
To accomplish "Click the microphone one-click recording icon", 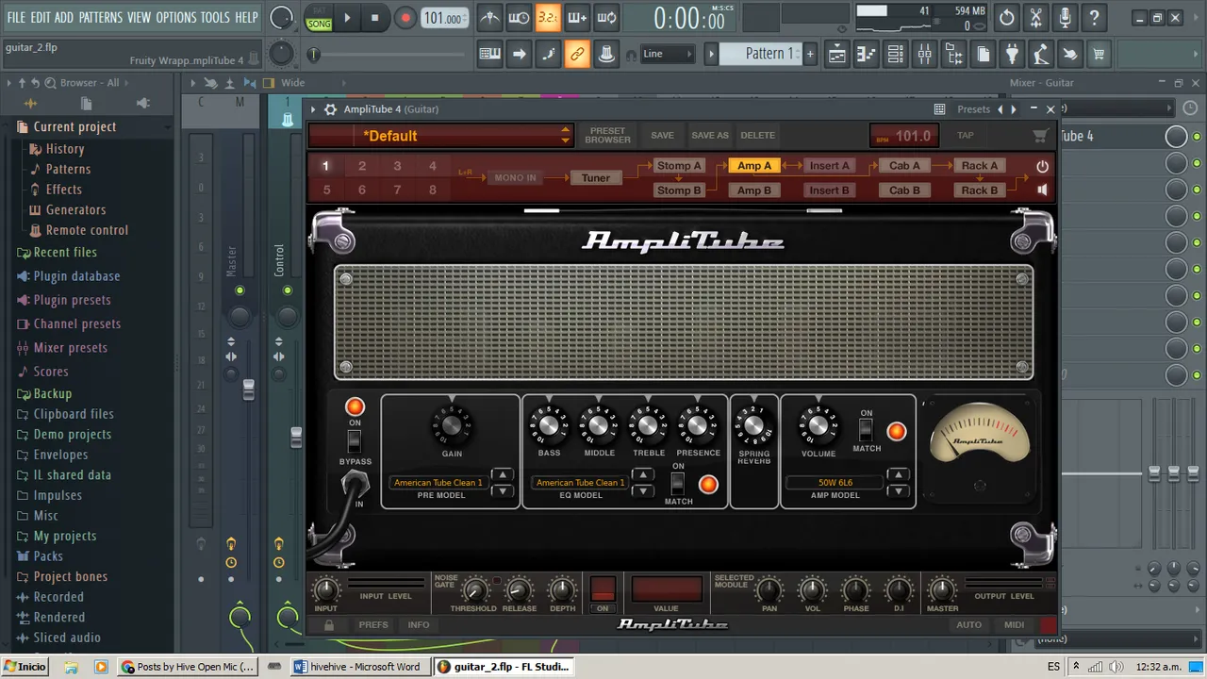I will 1065,18.
